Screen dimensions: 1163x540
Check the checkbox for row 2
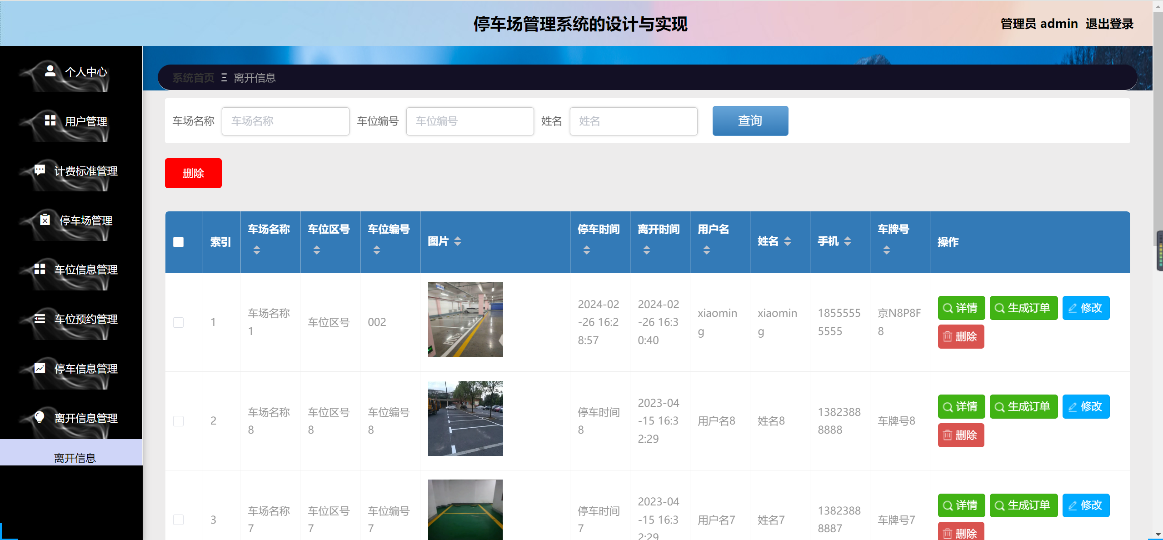coord(178,421)
